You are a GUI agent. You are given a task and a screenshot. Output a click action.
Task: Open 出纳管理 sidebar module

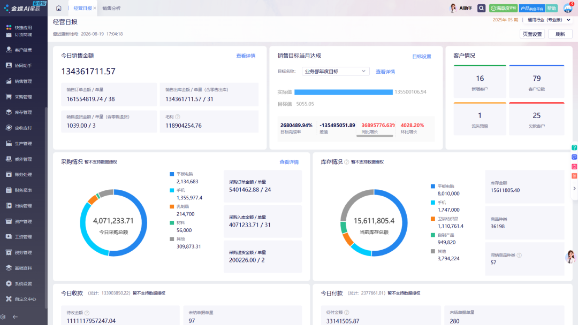click(20, 206)
